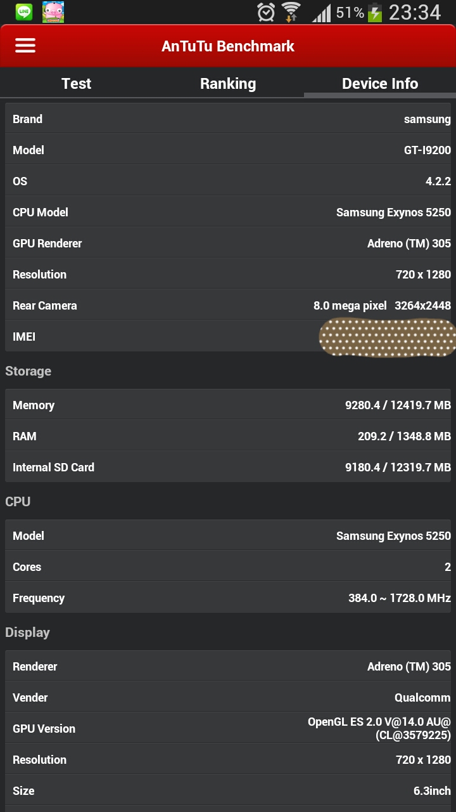The width and height of the screenshot is (456, 812).
Task: Tap the CPU Model Exynos 5250 row
Action: [x=228, y=213]
